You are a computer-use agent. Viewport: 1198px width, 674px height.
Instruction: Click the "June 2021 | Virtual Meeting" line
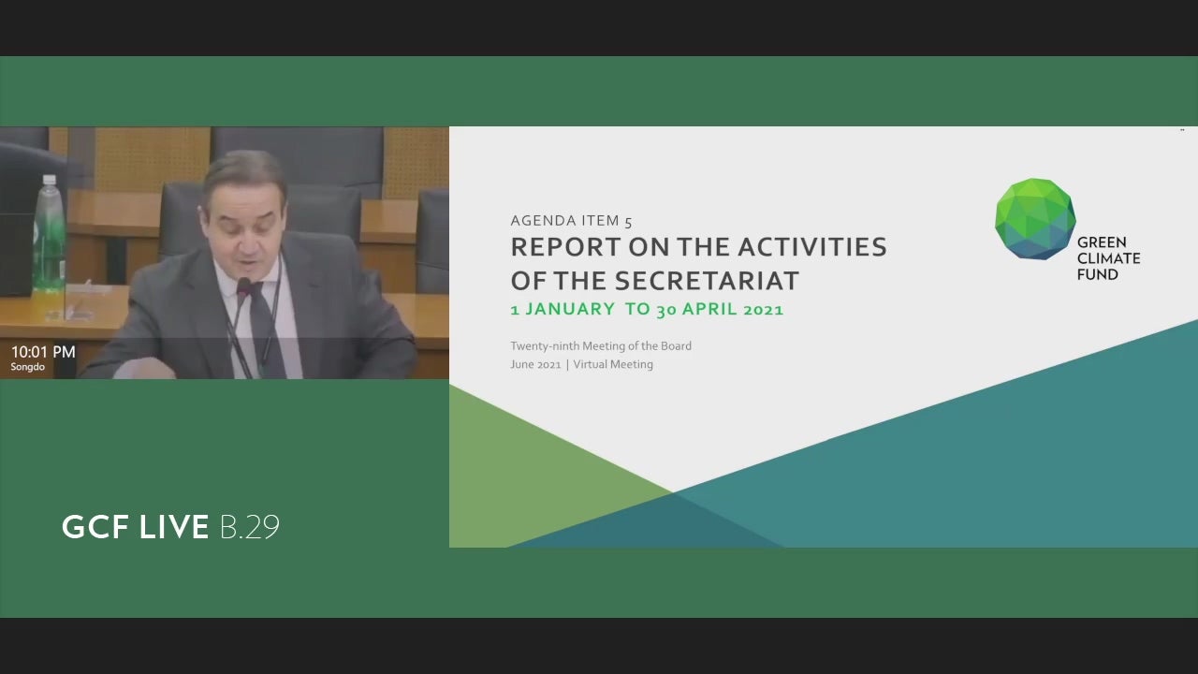point(581,364)
